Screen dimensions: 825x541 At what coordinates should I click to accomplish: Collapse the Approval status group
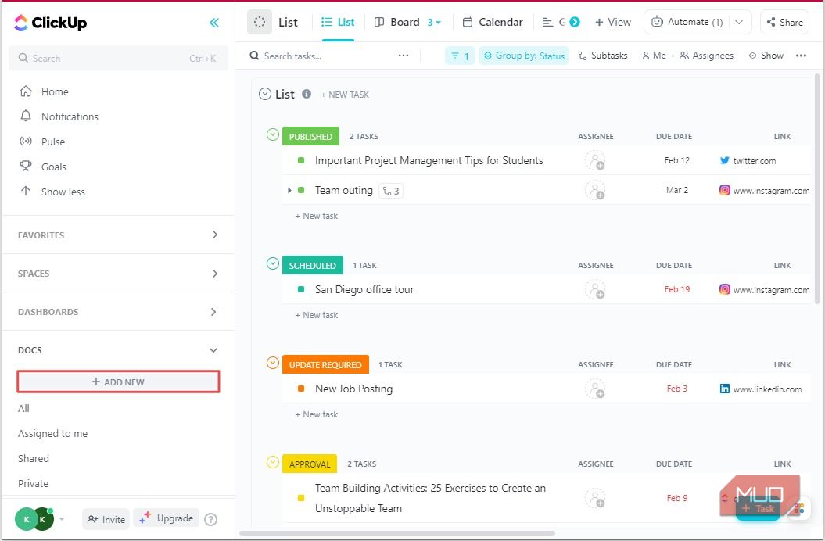coord(273,463)
